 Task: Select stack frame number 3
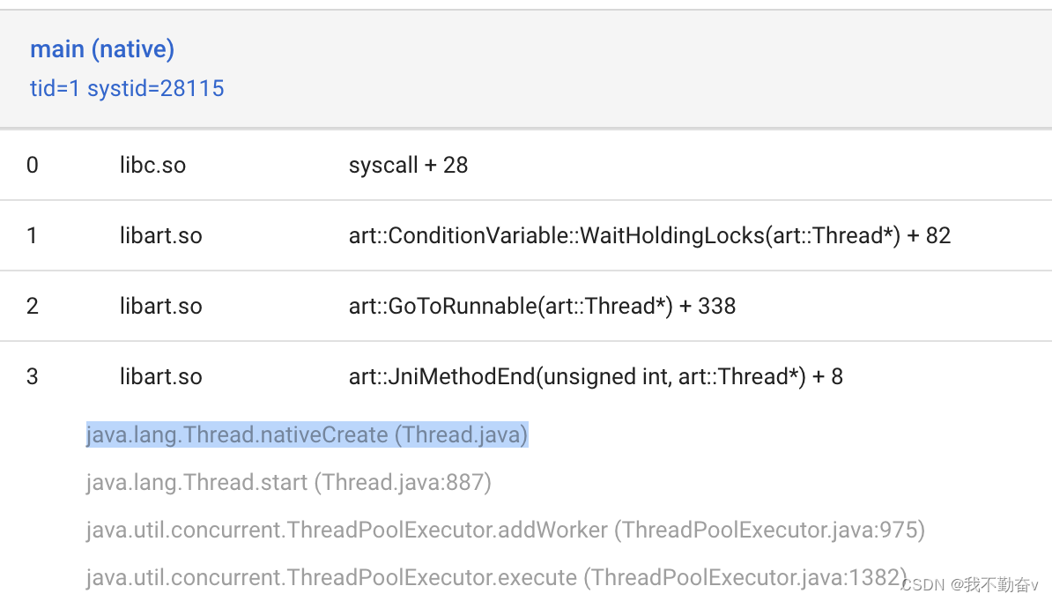click(33, 376)
